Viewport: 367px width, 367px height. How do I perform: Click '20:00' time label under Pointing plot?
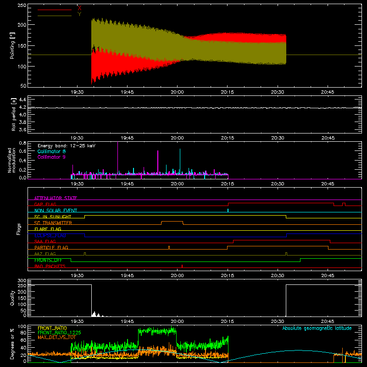[x=177, y=92]
